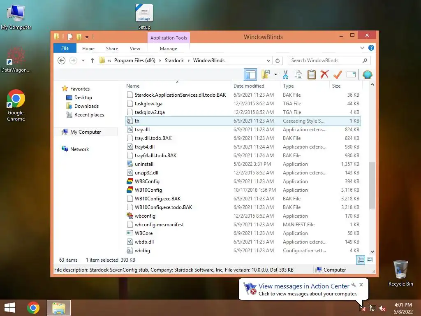This screenshot has height=316, width=421.
Task: Click the file list vertical scrollbar thumb
Action: (x=372, y=186)
